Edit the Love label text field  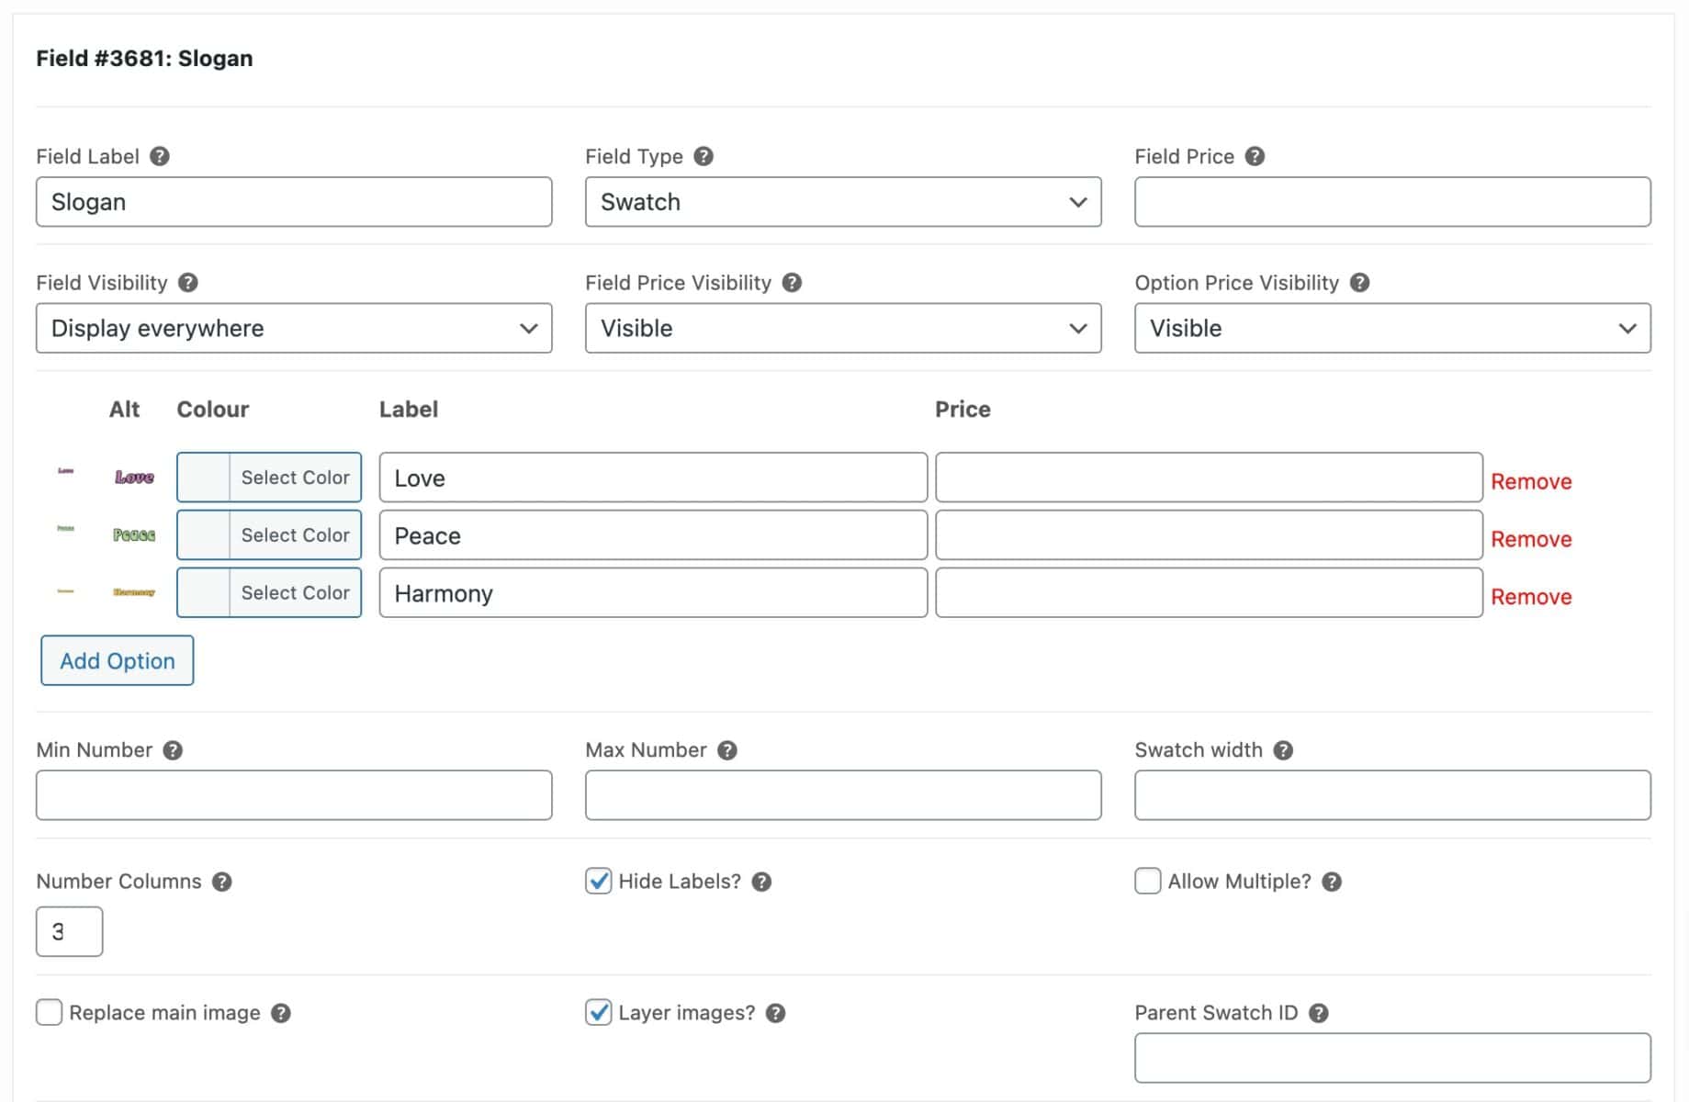(x=653, y=477)
